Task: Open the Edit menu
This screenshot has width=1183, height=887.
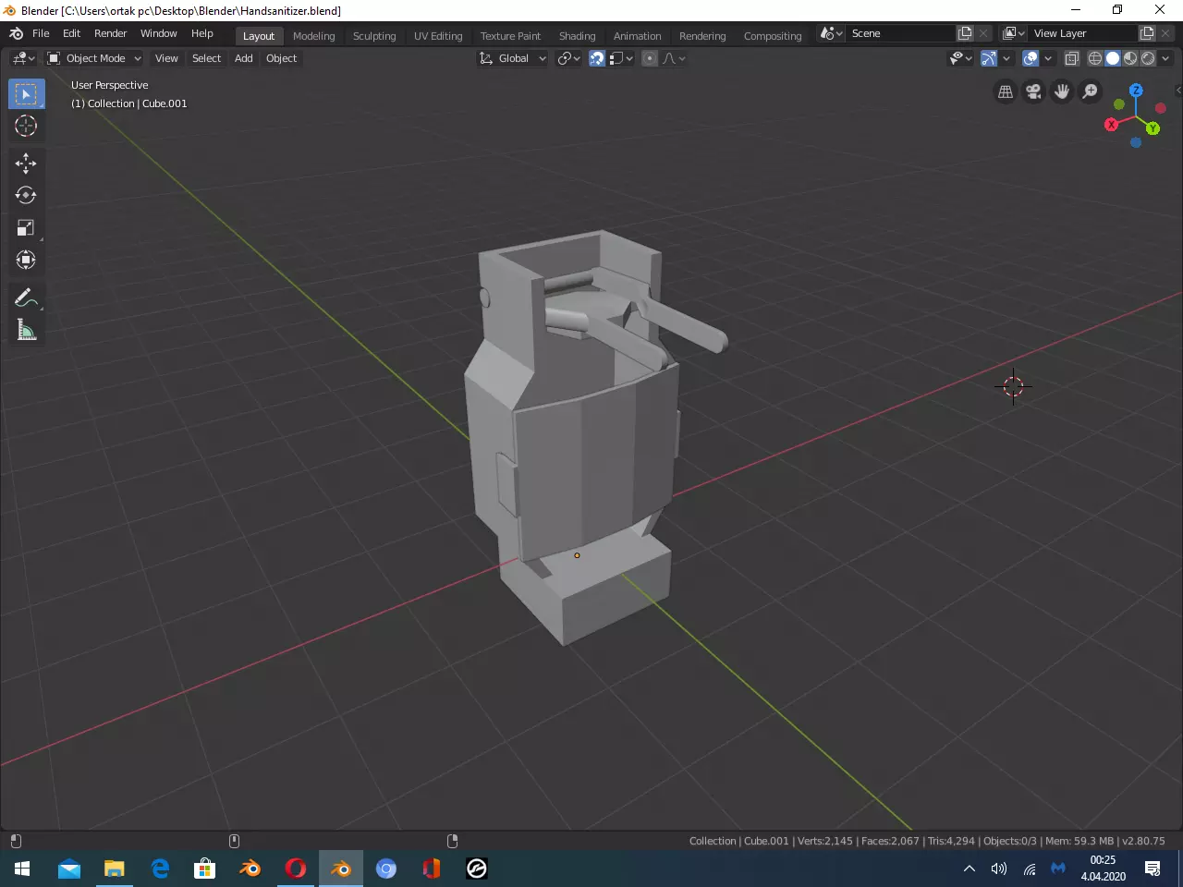Action: coord(72,33)
